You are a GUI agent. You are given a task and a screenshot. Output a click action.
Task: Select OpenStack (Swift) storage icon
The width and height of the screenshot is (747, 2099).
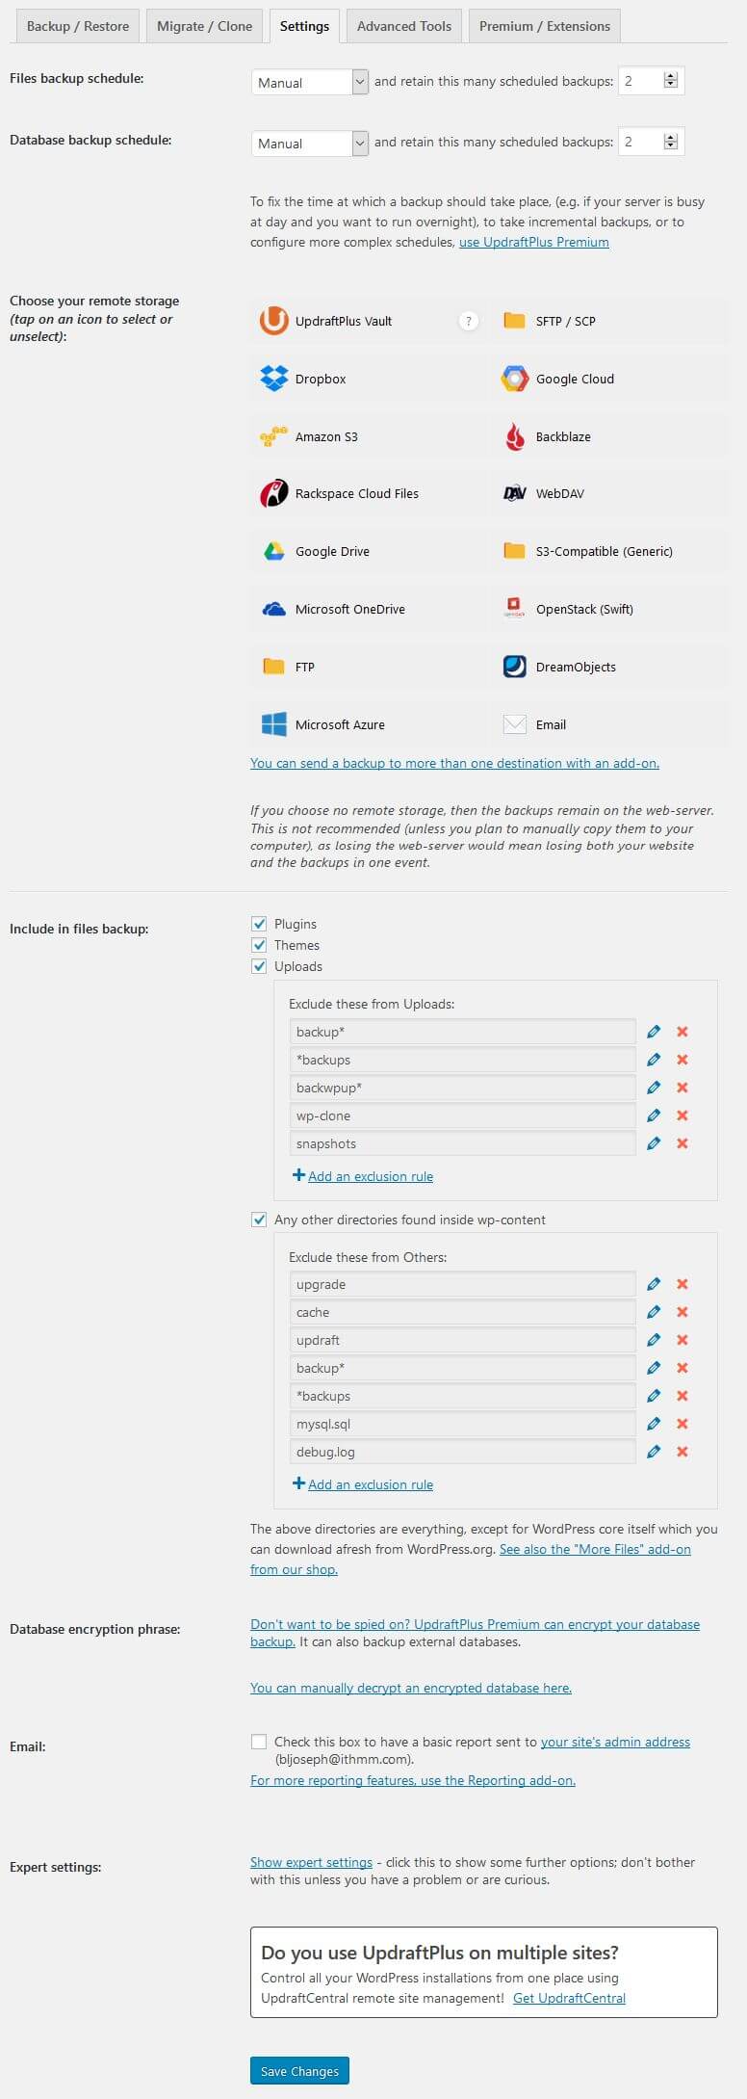[514, 609]
